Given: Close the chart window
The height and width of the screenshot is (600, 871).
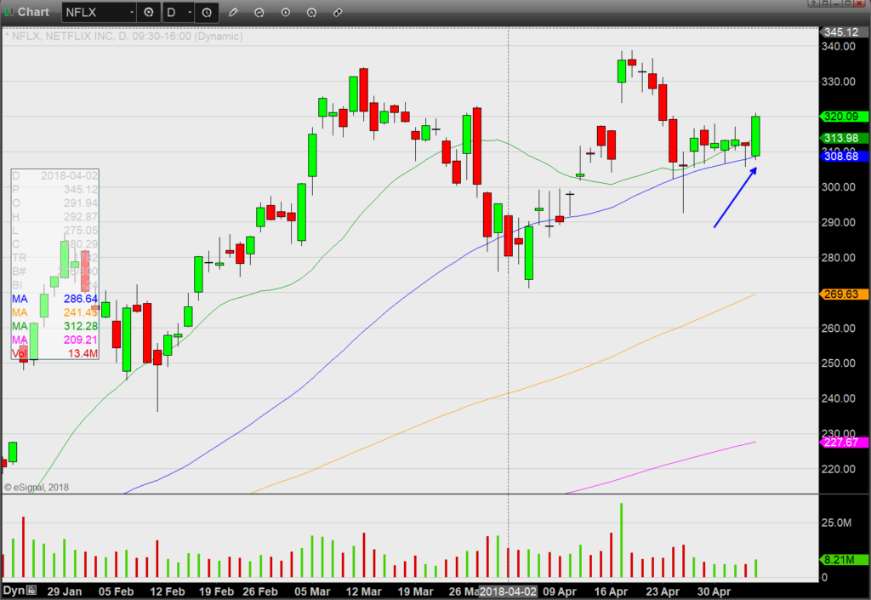Looking at the screenshot, I should 859,3.
